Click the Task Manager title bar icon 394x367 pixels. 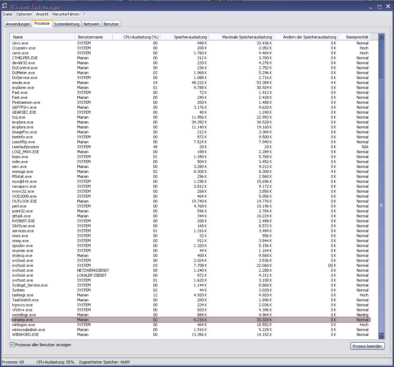[5, 6]
